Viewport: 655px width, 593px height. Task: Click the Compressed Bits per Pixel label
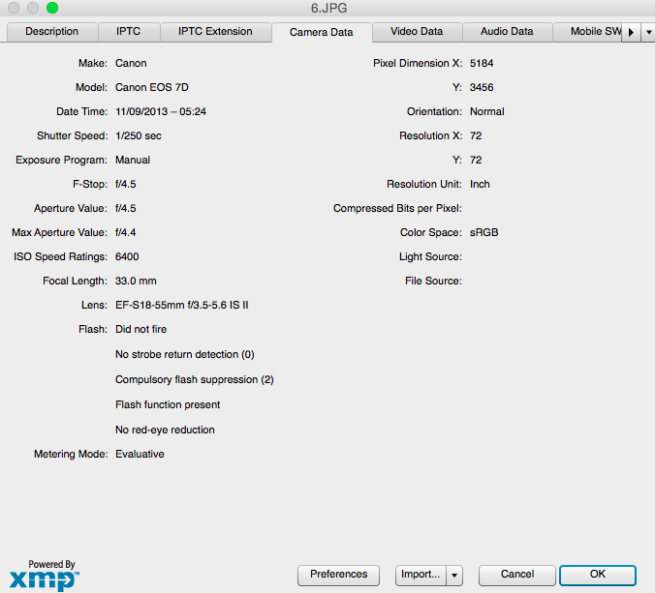click(x=397, y=209)
